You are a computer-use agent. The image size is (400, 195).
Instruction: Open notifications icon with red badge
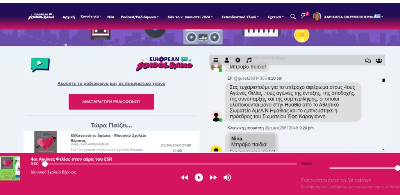[304, 16]
